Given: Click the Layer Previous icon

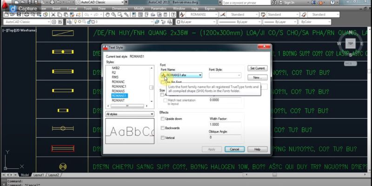Looking at the screenshot, I should tap(163, 22).
